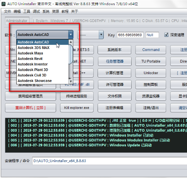Click the Administrator button
The image size is (187, 178).
17,20
